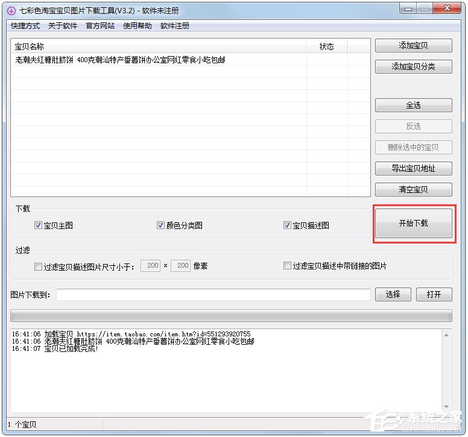Check 过滤宝贝描述中带链接的图片 option
468x437 pixels.
coord(288,266)
